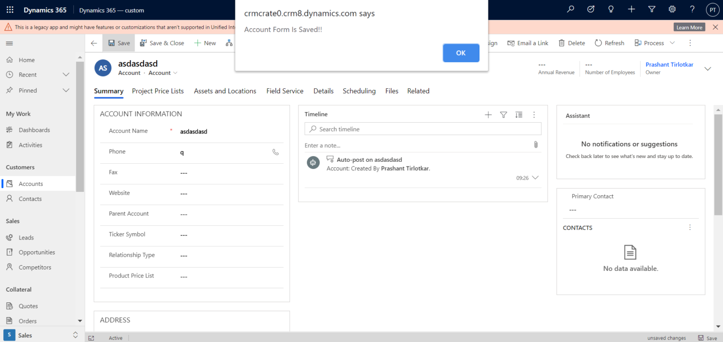
Task: Collapse the site map hamburger menu
Action: (x=9, y=43)
